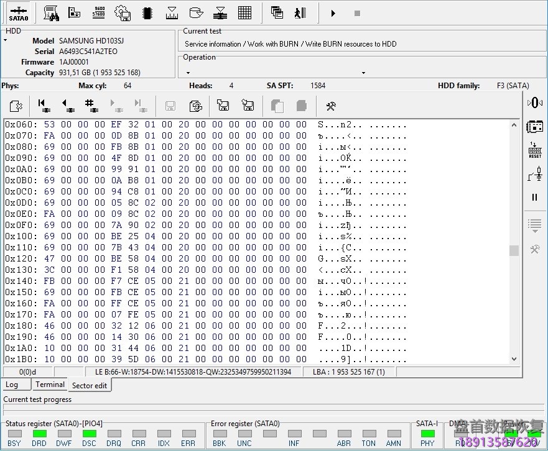Toggle the PHY SATA indicator
Image resolution: width=548 pixels, height=451 pixels.
[x=427, y=434]
